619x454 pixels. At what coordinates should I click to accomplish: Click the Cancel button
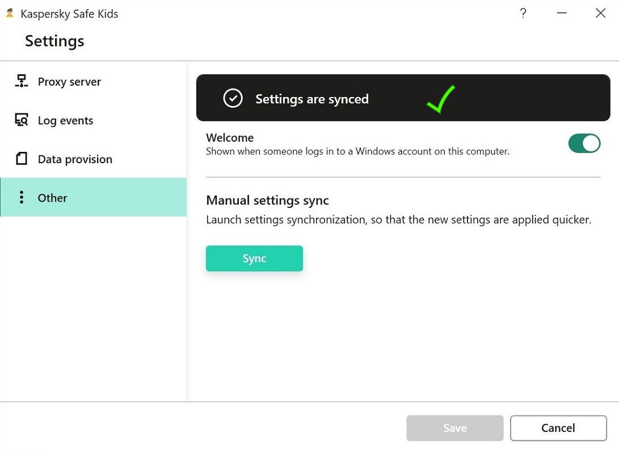[x=558, y=428]
